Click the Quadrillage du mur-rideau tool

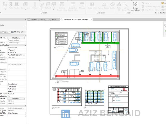tap(73, 6)
